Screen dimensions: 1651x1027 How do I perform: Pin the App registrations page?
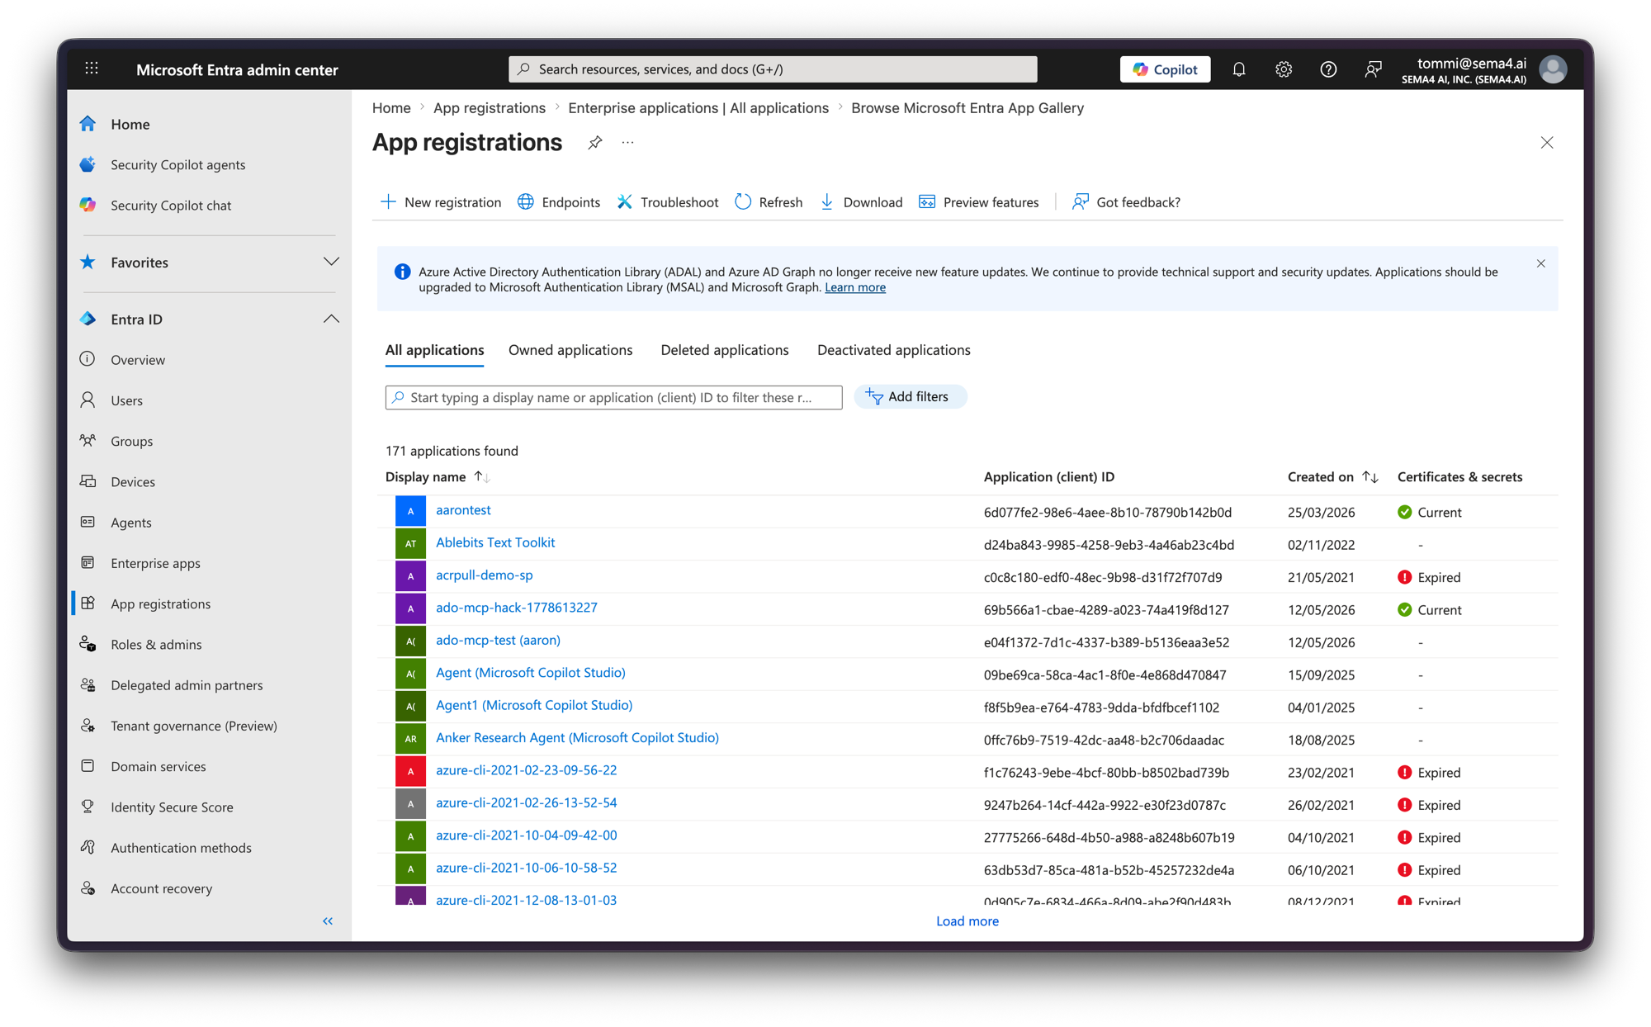[594, 143]
